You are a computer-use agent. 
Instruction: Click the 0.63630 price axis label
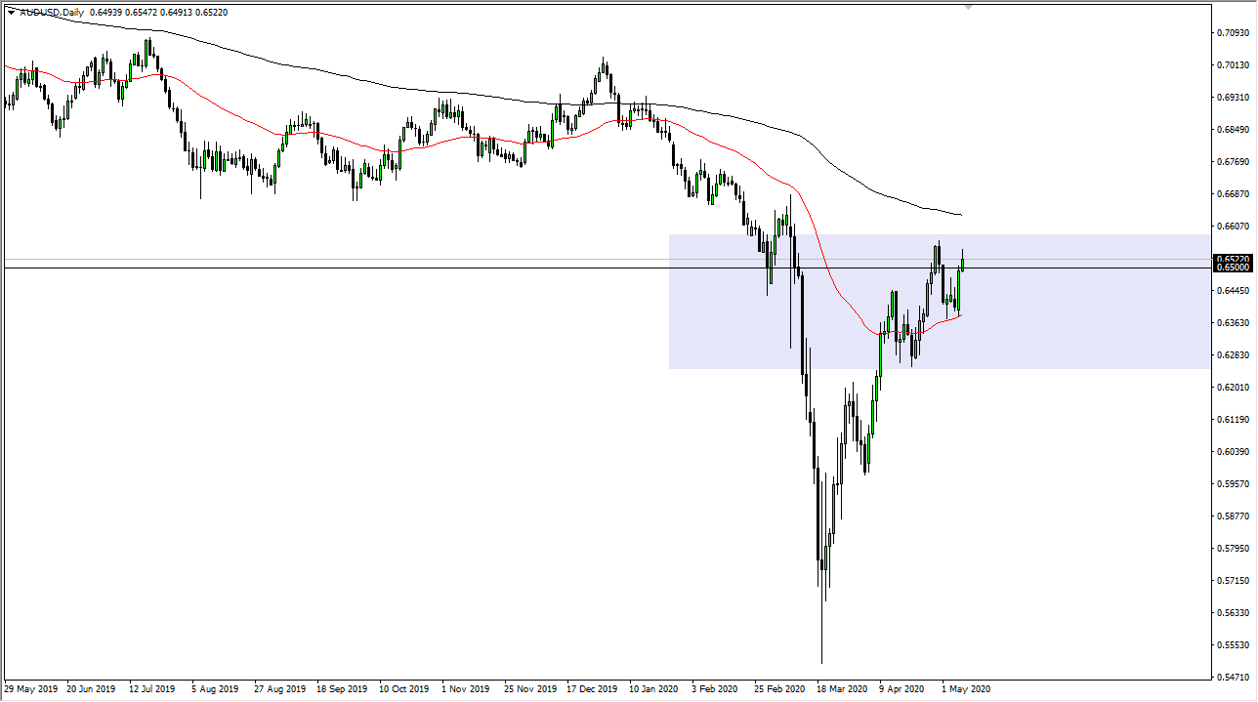1232,323
